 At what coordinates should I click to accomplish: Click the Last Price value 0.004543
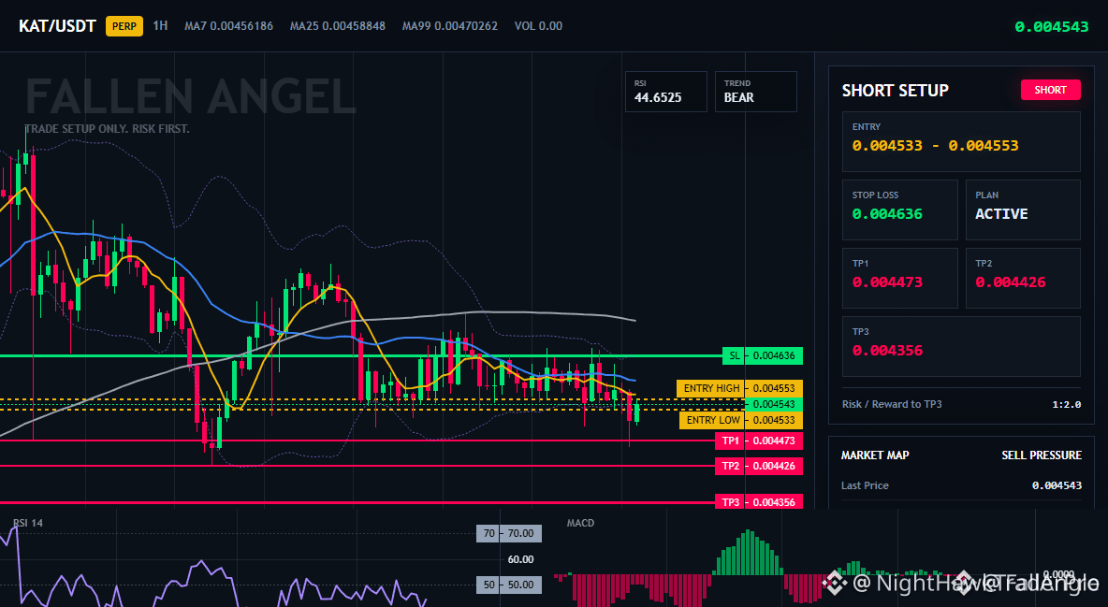1057,485
